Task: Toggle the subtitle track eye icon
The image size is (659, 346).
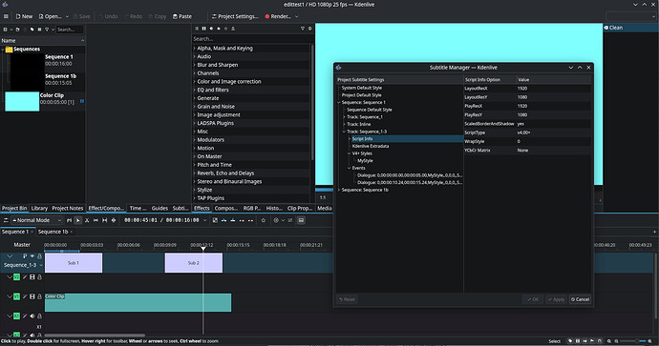Action: coord(32,255)
